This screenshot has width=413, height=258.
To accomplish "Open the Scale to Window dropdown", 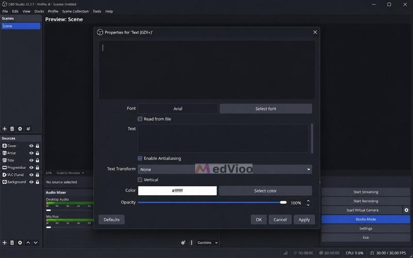I will click(70, 173).
